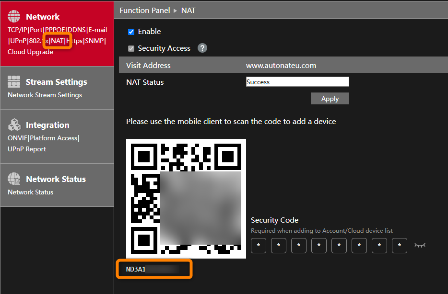Open TCP/IP settings link
Image resolution: width=448 pixels, height=294 pixels.
pyautogui.click(x=17, y=30)
